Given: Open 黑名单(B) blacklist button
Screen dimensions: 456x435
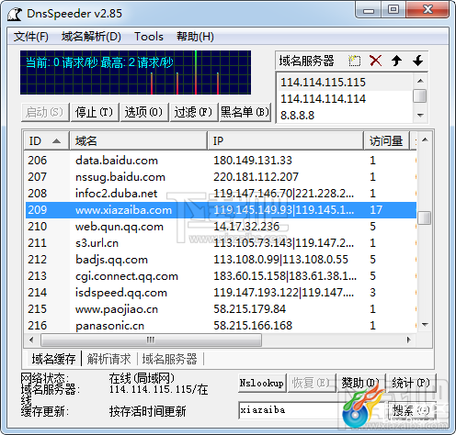Looking at the screenshot, I should tap(245, 112).
